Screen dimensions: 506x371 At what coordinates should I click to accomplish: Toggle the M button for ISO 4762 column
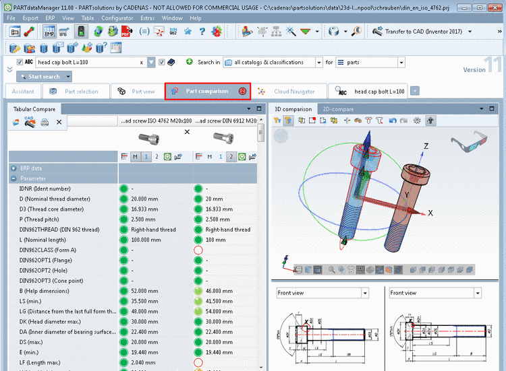[135, 156]
